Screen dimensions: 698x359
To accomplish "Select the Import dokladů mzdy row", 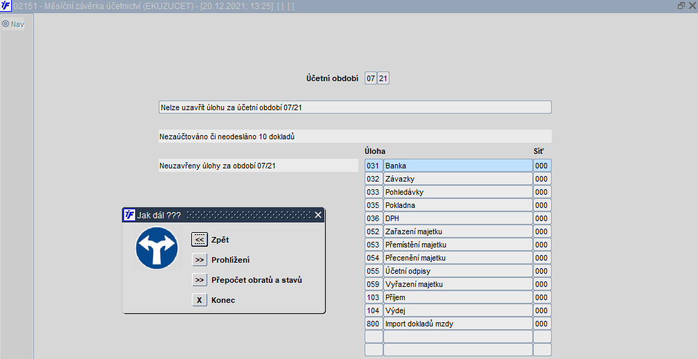I will pyautogui.click(x=458, y=324).
